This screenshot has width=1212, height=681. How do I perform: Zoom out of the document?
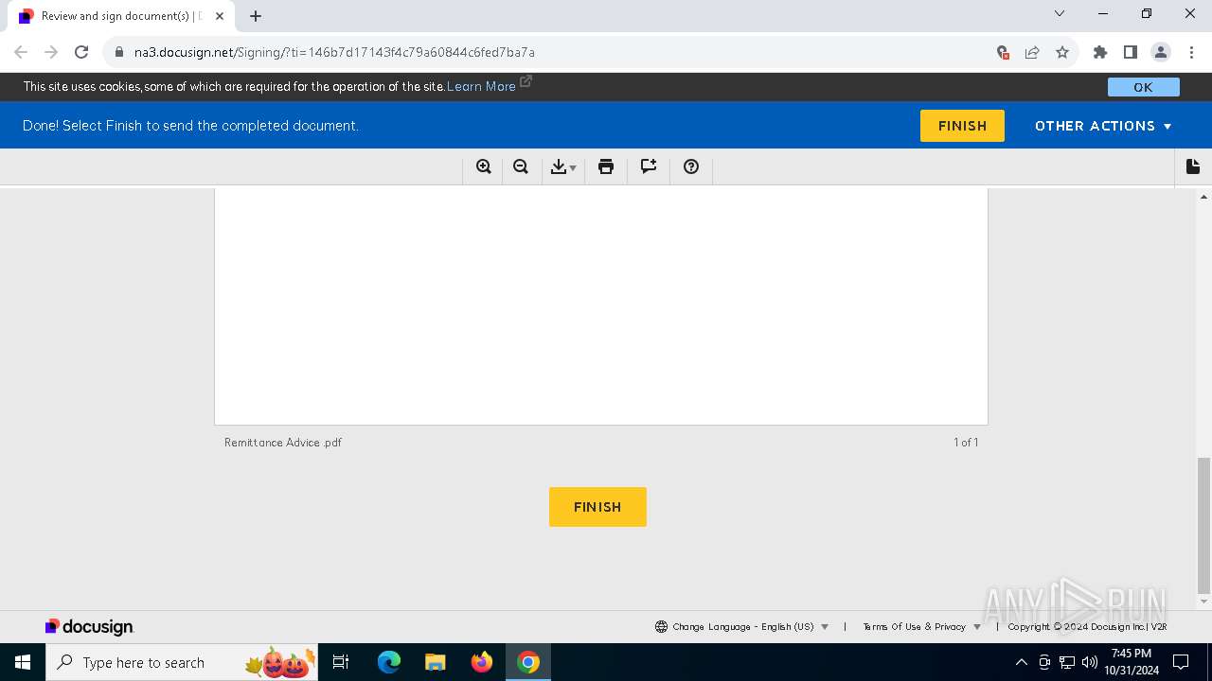(521, 166)
